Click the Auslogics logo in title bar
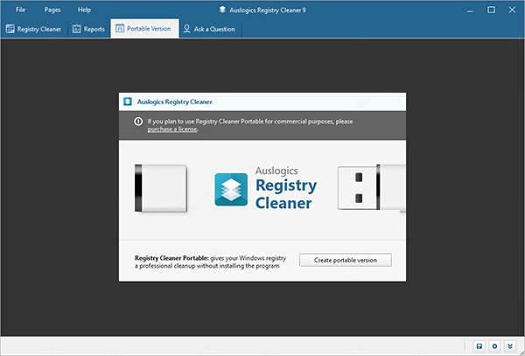The image size is (525, 356). 222,10
